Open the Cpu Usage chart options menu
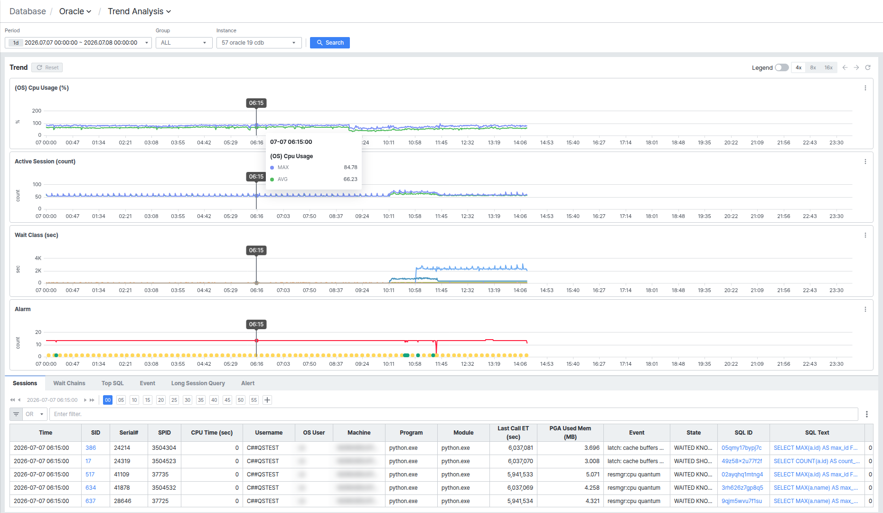Screen dimensions: 883x513 [x=865, y=88]
